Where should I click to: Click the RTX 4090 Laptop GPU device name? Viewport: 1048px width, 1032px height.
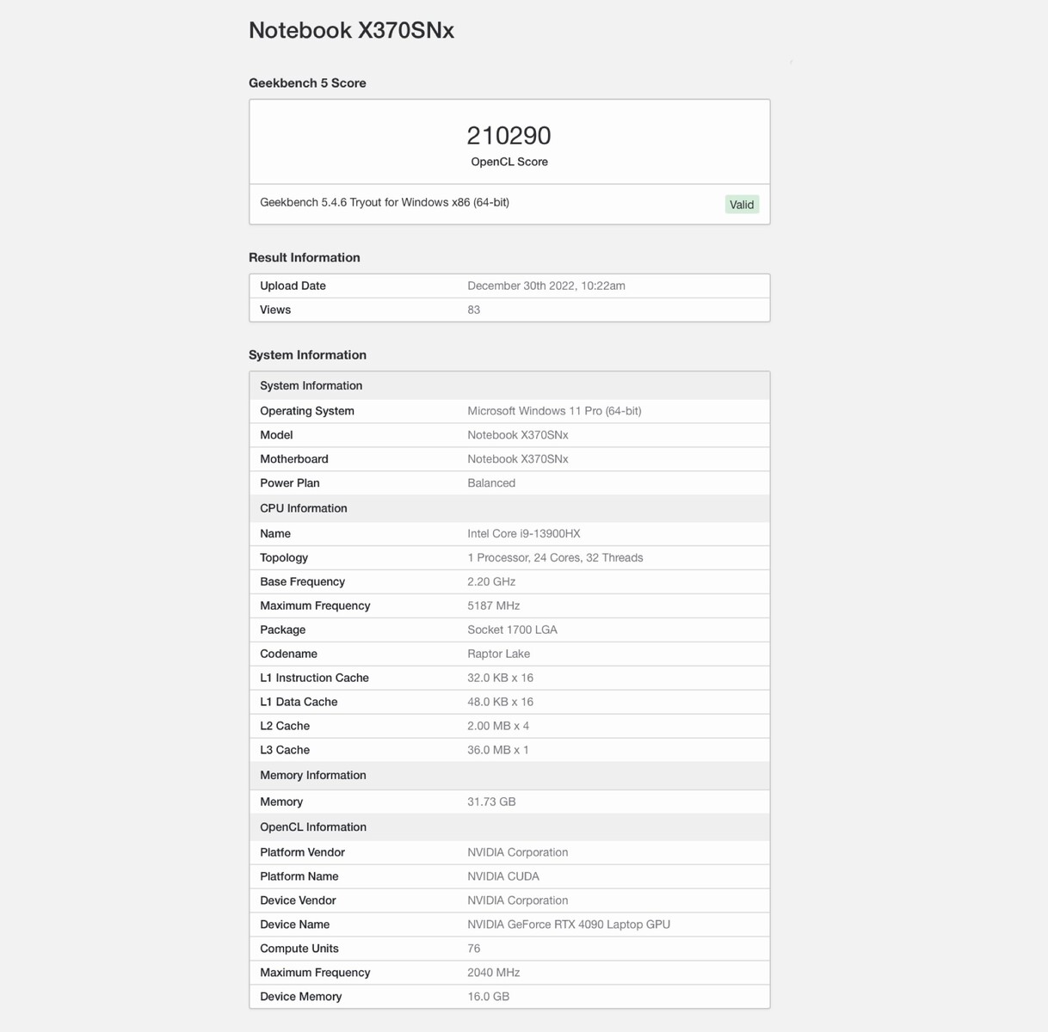pos(569,924)
